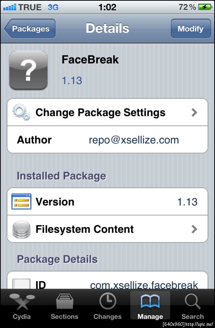Tap the Version list icon
Image resolution: width=215 pixels, height=328 pixels.
pos(21,202)
